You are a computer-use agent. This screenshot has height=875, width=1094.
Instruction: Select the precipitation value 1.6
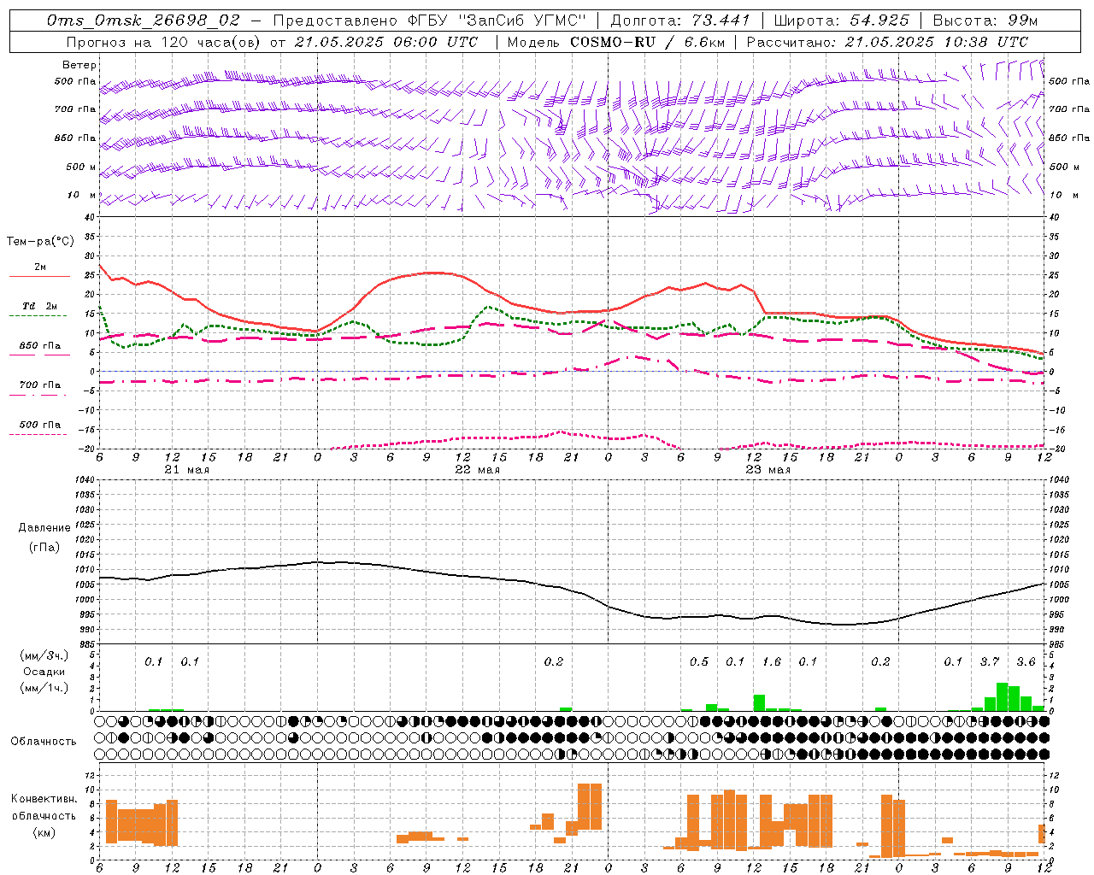tap(772, 661)
